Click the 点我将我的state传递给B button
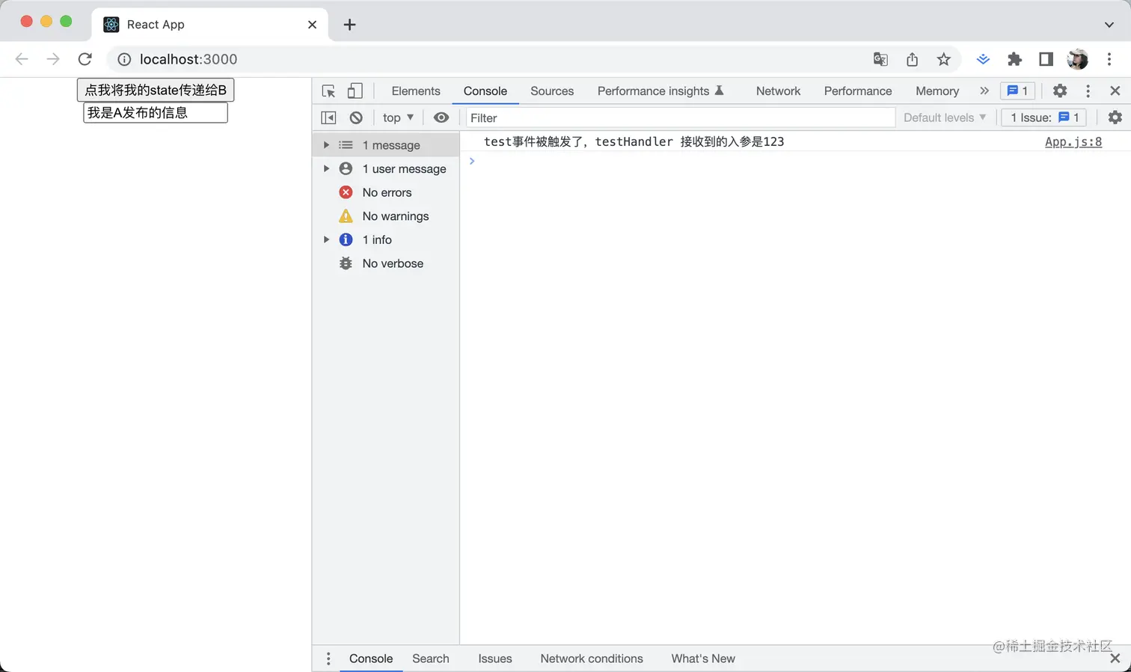 click(156, 90)
